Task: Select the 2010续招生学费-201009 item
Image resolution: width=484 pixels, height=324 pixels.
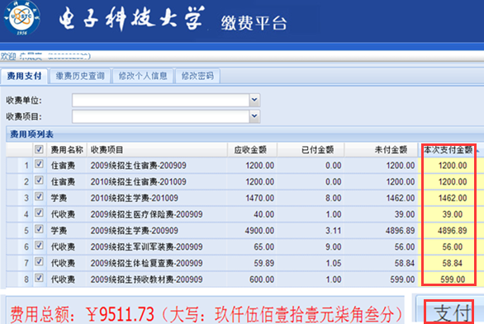Action: coord(135,199)
